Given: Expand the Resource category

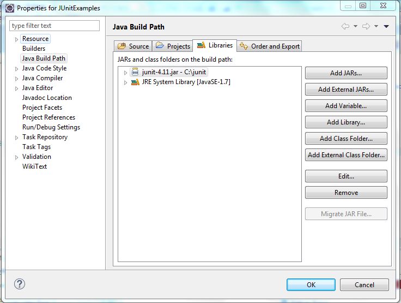Looking at the screenshot, I should point(16,39).
